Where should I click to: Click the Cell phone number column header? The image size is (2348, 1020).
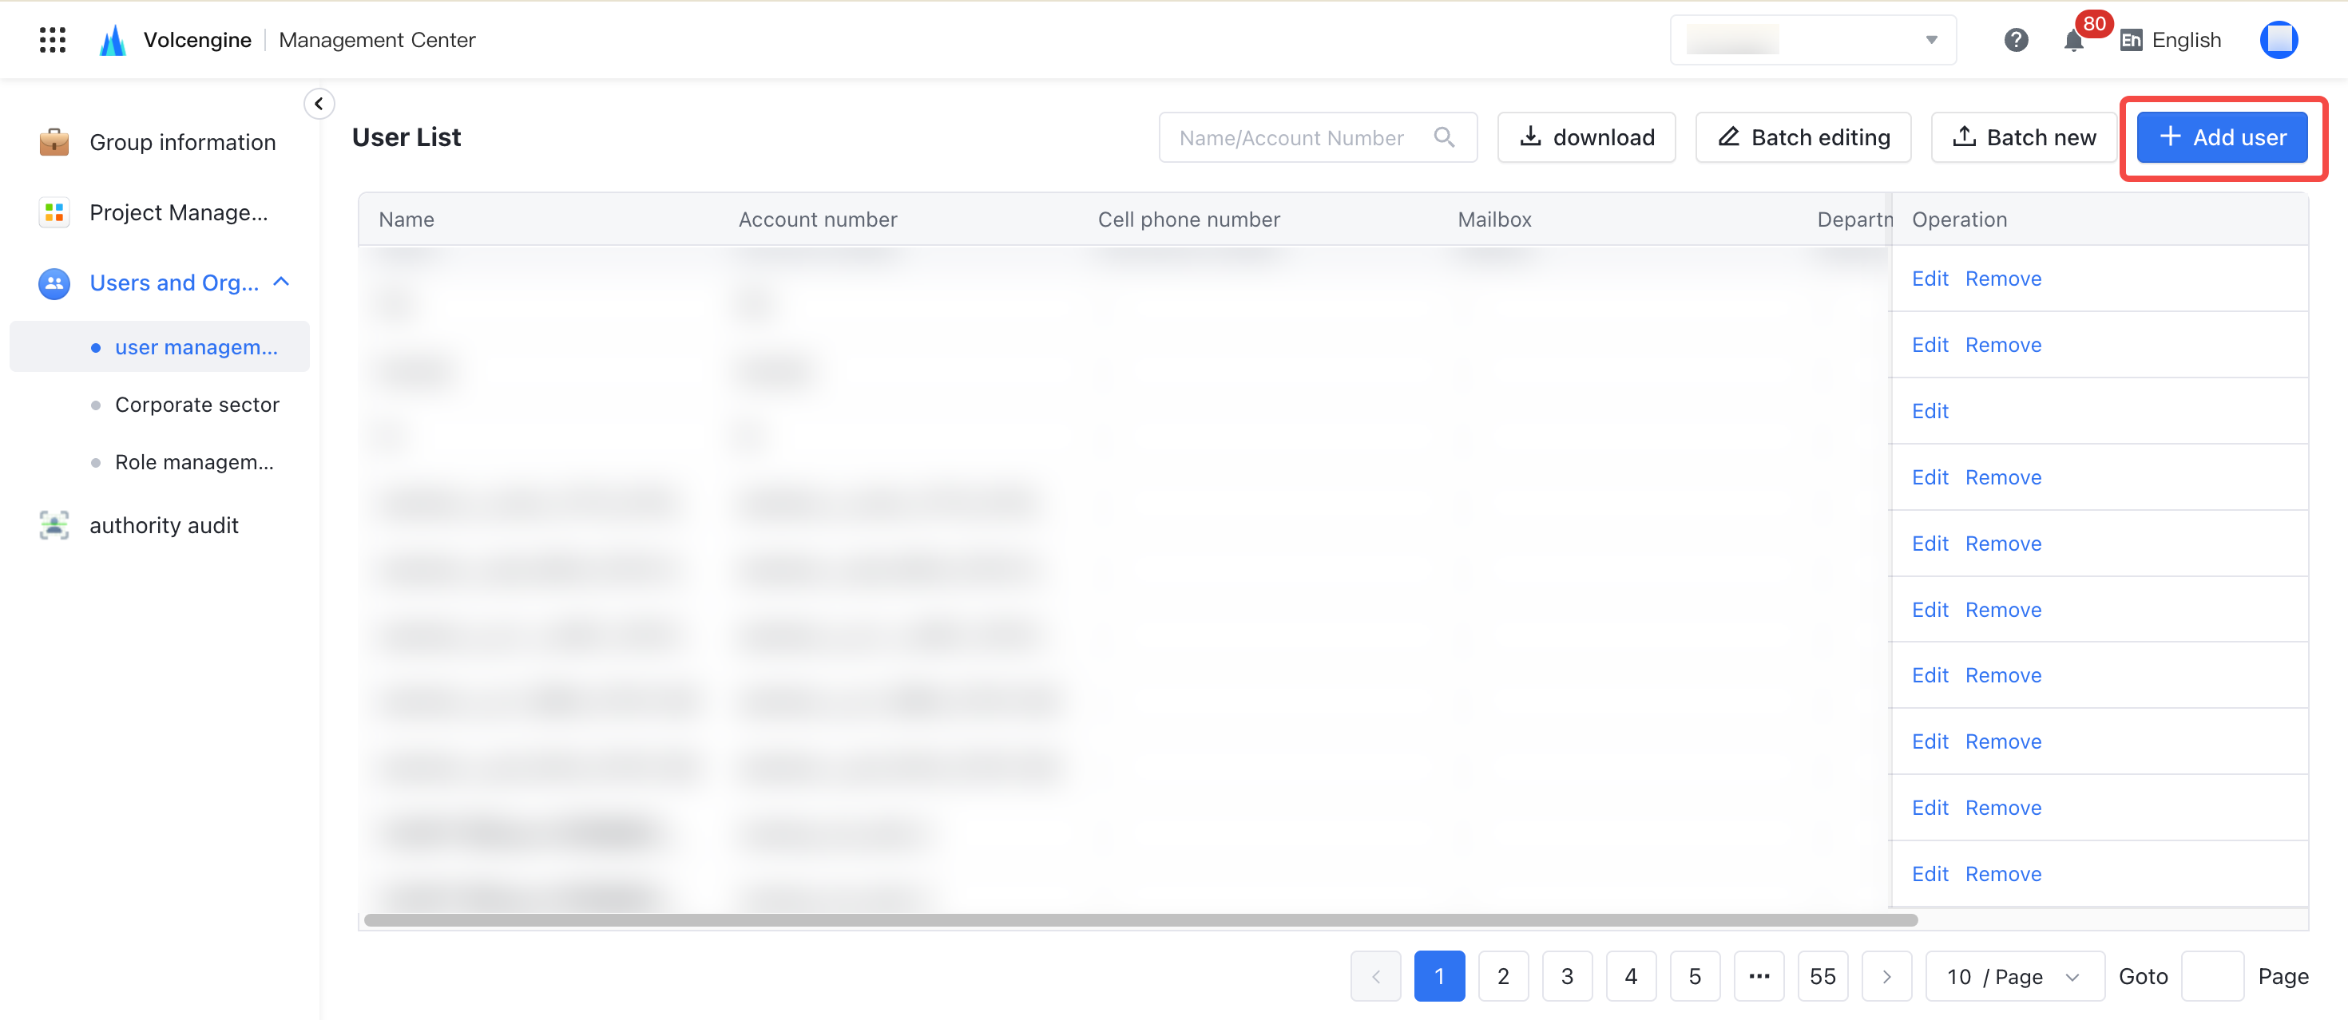click(1188, 219)
